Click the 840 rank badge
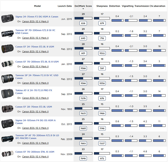This screenshot has width=168, height=162. 83,38
